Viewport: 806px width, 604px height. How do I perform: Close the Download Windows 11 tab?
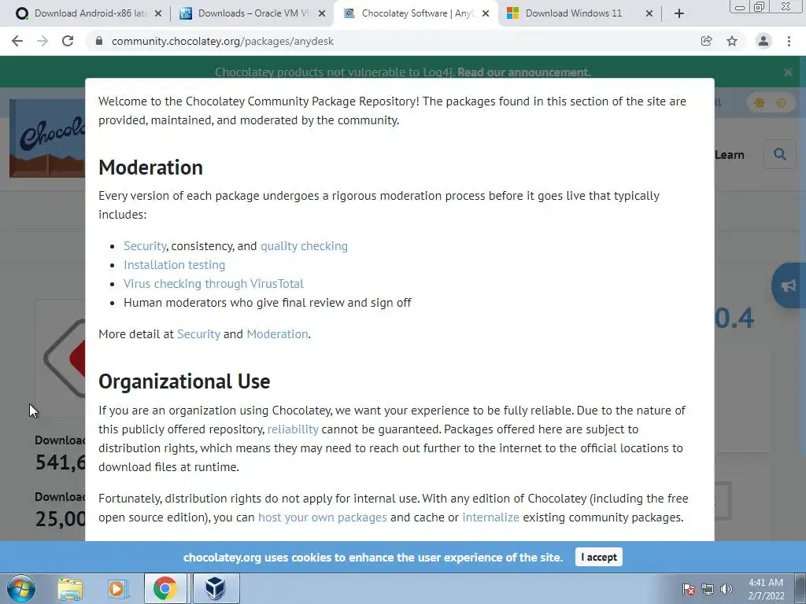tap(649, 13)
